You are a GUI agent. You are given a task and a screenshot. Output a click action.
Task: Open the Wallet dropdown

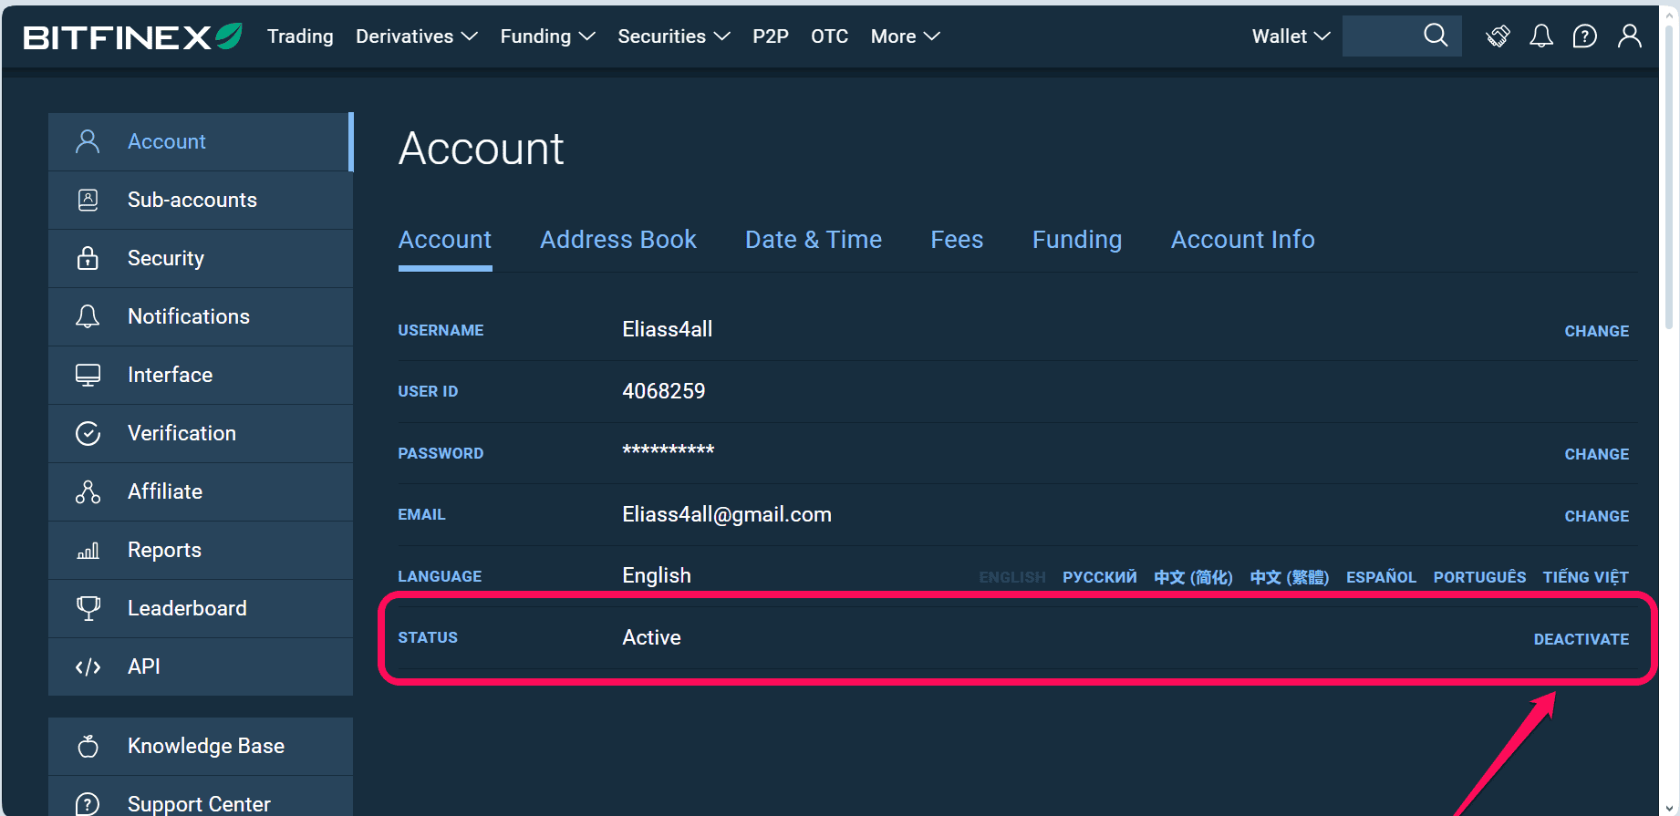point(1291,36)
